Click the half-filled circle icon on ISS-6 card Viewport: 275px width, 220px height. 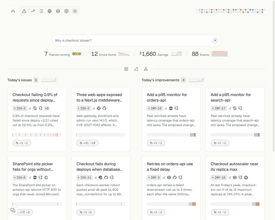coord(35,177)
